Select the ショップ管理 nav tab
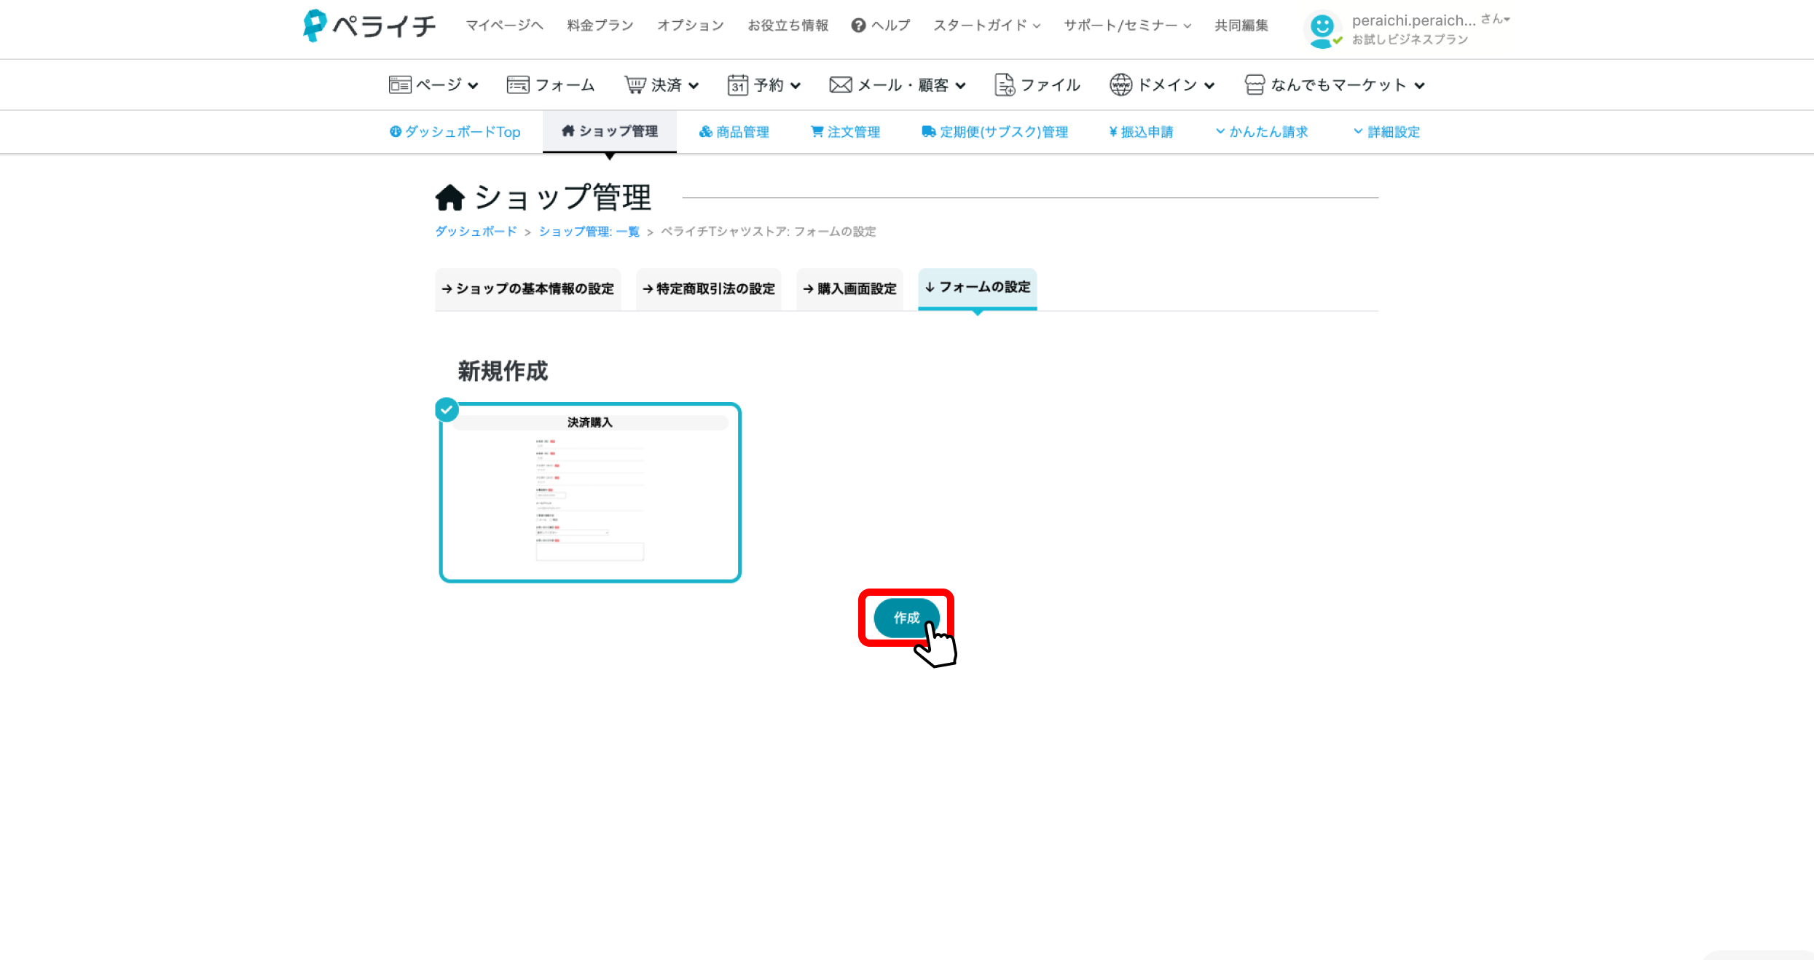Image resolution: width=1814 pixels, height=960 pixels. tap(610, 131)
